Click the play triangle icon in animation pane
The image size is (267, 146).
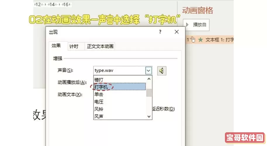(x=187, y=25)
